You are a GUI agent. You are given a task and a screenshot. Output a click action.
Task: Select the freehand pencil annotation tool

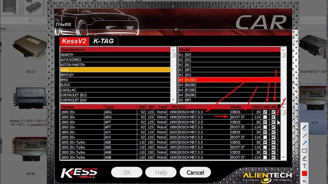pos(304,128)
